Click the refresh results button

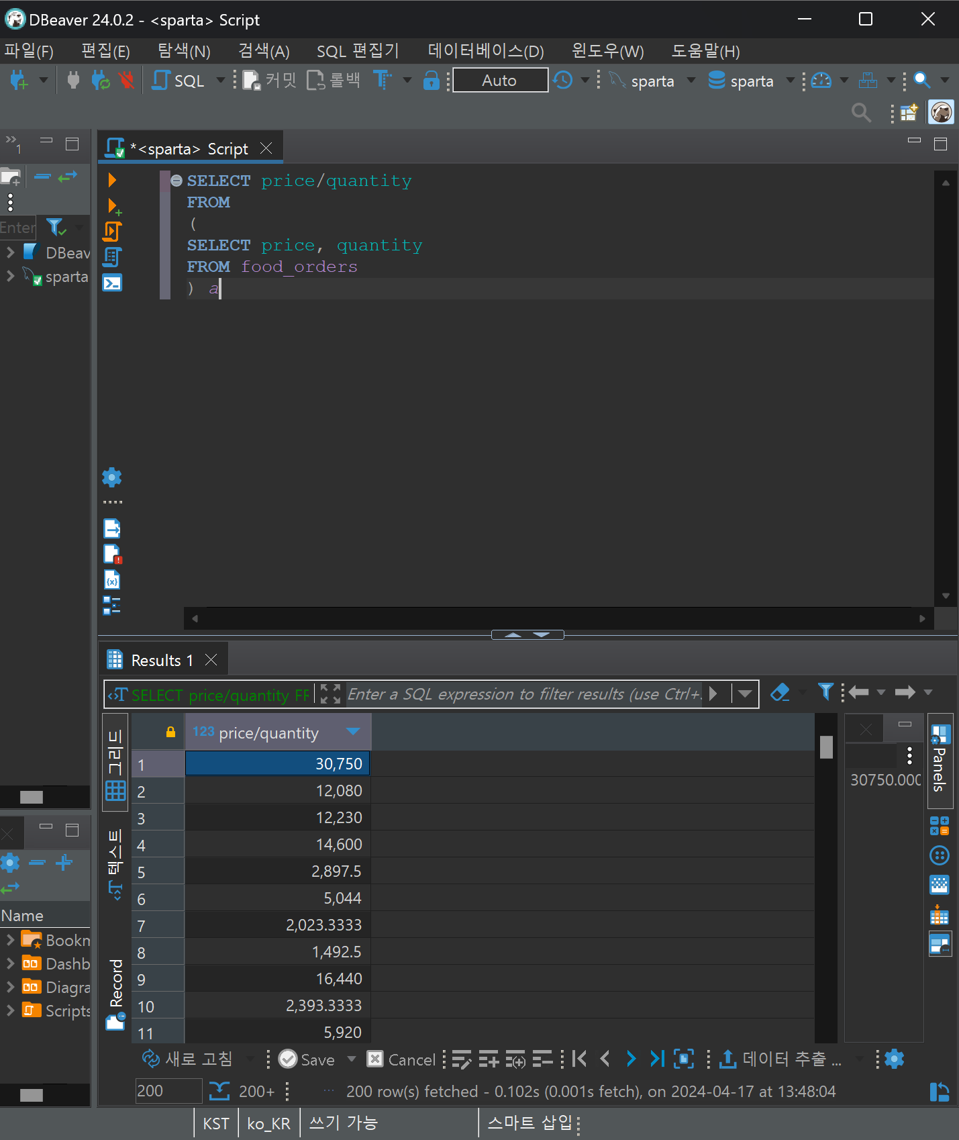[187, 1059]
